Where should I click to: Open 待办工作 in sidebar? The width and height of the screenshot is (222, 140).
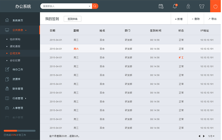pyautogui.click(x=18, y=69)
